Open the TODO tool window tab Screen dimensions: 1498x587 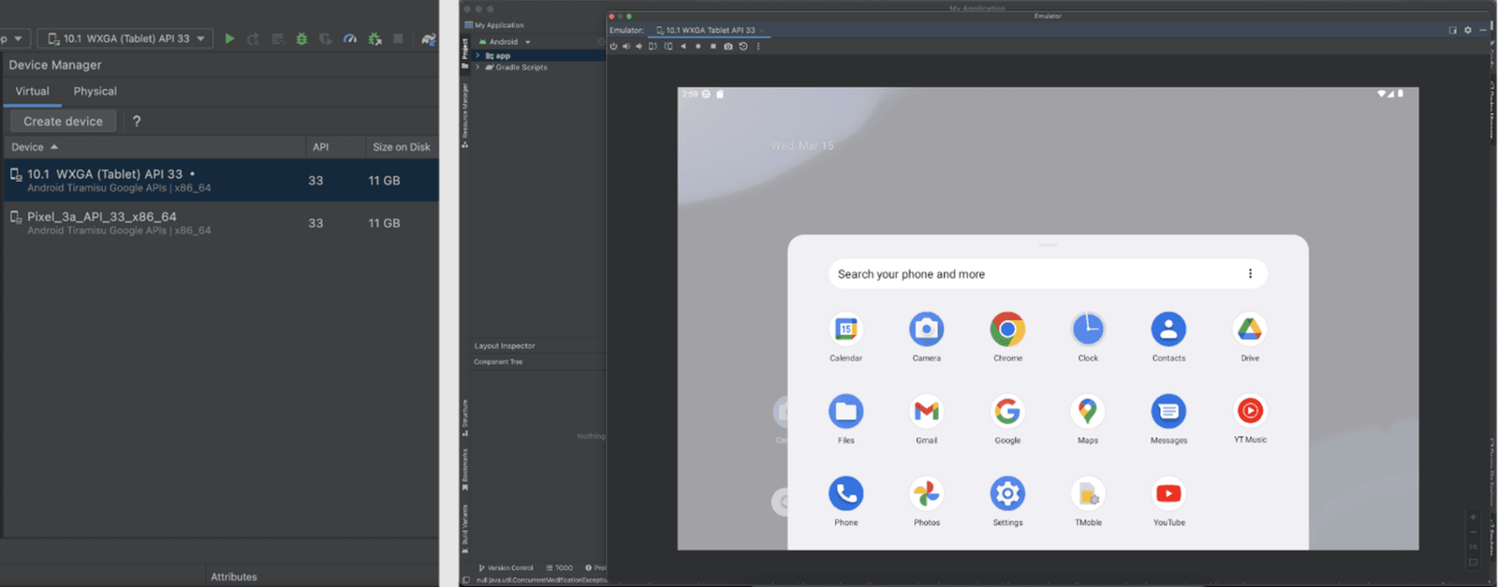(x=559, y=567)
